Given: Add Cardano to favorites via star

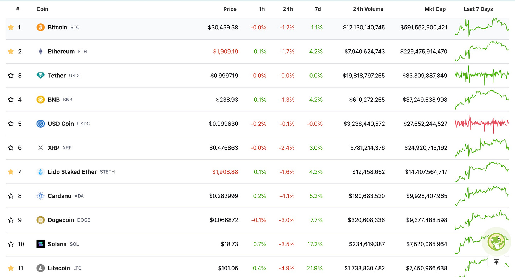Looking at the screenshot, I should 11,196.
